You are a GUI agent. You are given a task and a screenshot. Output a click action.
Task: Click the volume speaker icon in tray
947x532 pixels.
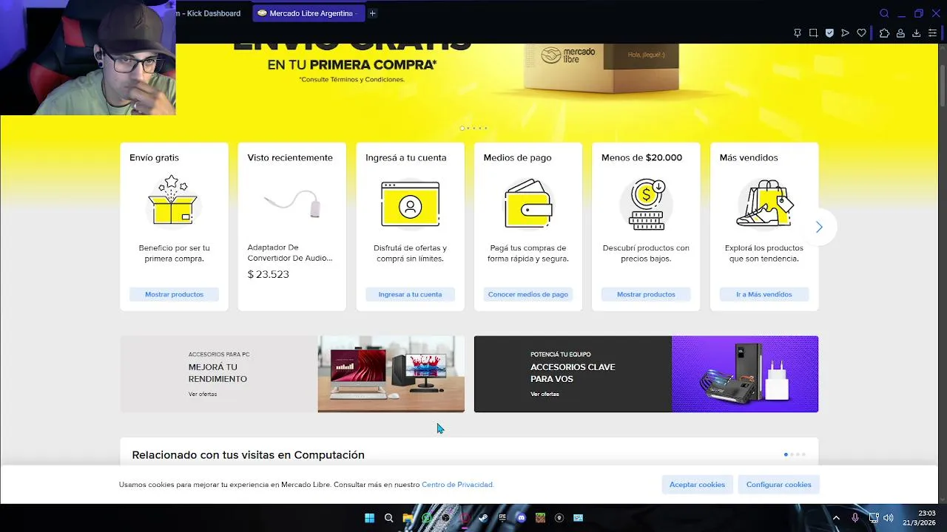pos(888,518)
